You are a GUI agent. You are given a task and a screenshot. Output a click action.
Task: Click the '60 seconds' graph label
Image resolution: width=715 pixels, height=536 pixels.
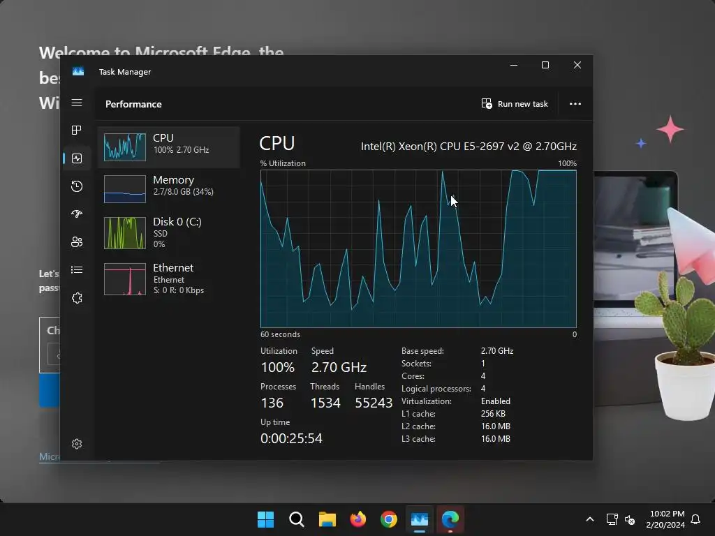pyautogui.click(x=280, y=334)
